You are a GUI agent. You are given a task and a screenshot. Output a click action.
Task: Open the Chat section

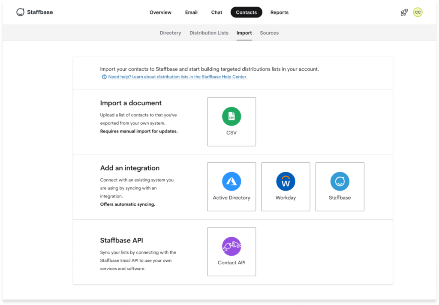[x=216, y=12]
